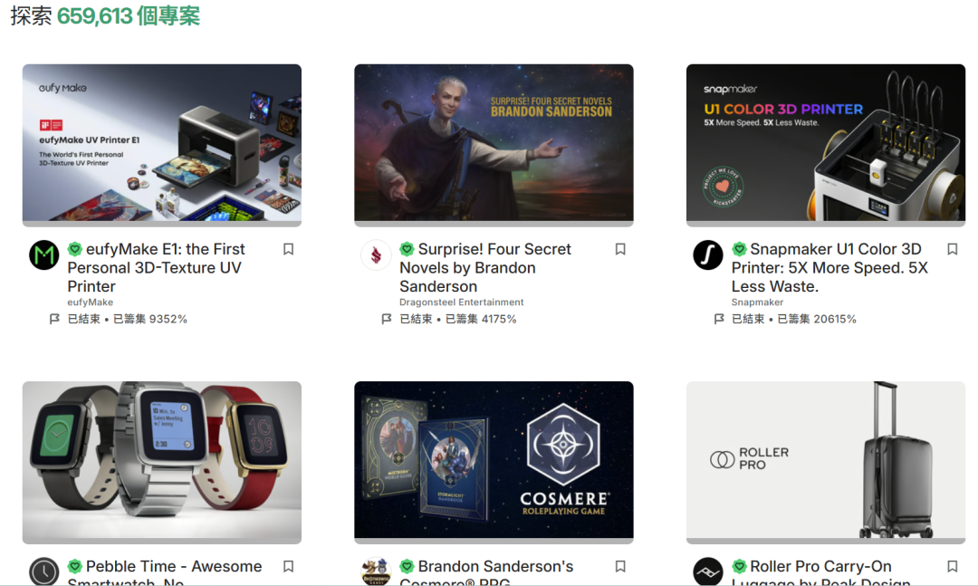Open the Roller Pro suitcase thumbnail
The height and width of the screenshot is (586, 978).
tap(825, 463)
